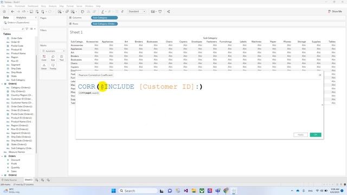
Task: Open the Dashboard menu
Action: coord(33,6)
